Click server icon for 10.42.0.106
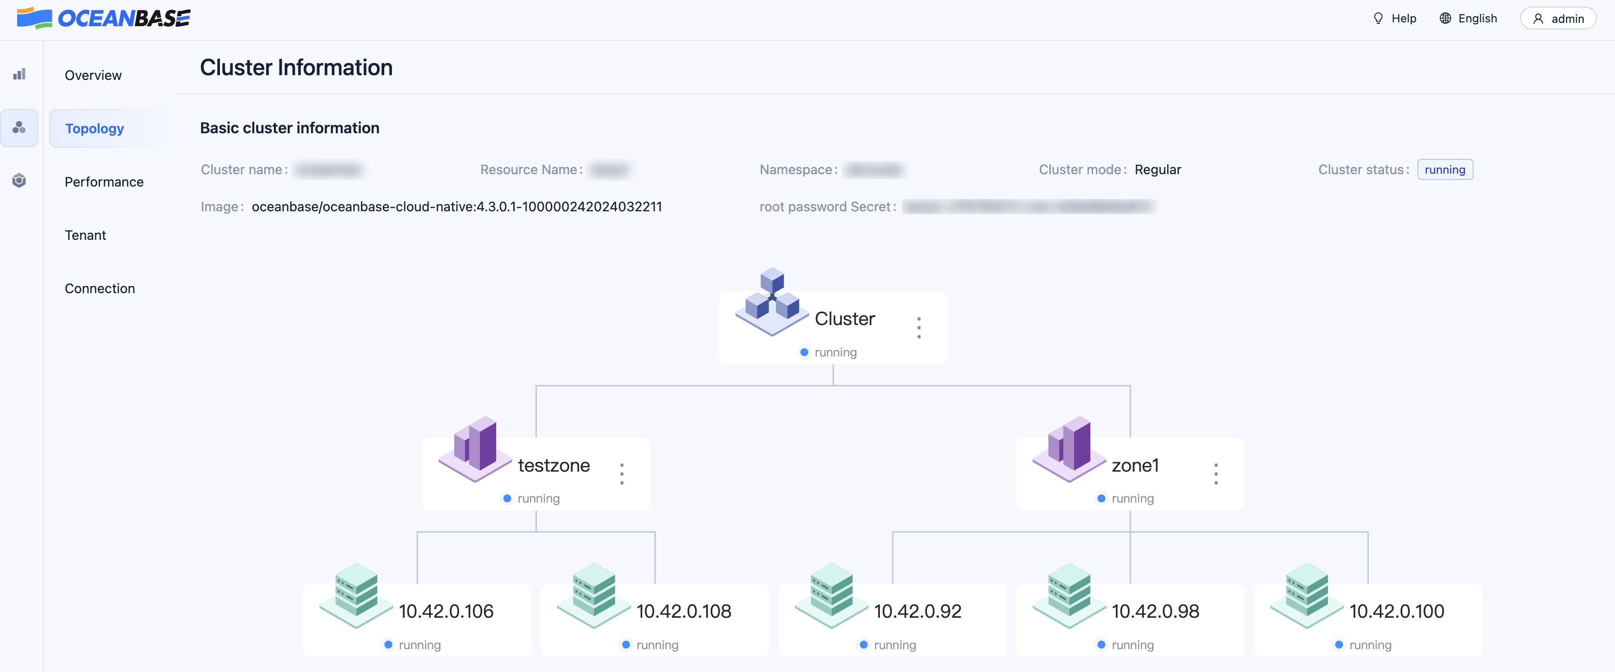Screen dimensions: 1615x672 [356, 594]
